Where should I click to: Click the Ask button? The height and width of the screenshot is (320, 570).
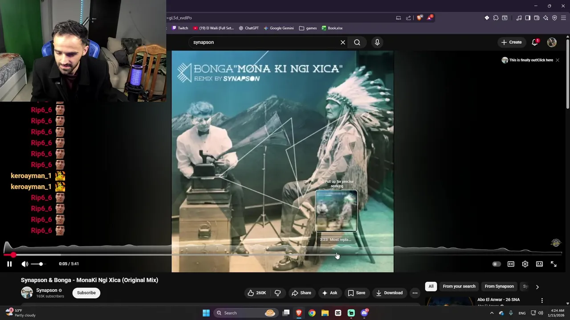[330, 293]
